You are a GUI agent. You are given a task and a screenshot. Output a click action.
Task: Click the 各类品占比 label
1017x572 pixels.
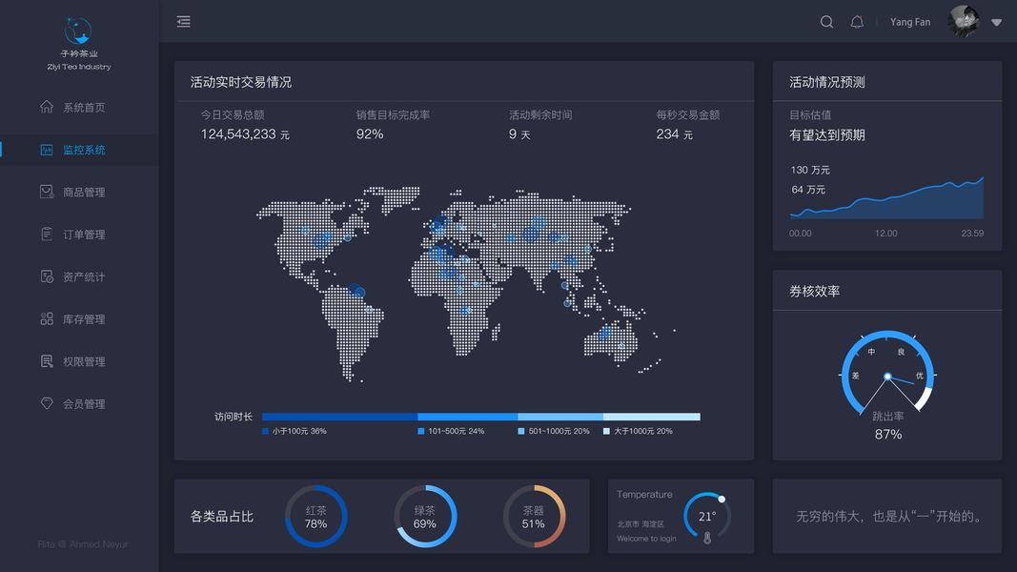[x=221, y=516]
